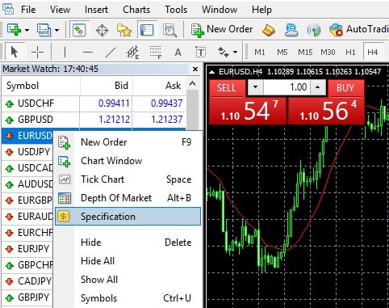Viewport: 389px width, 308px height.
Task: Expand the Profiles dropdown arrow
Action: [56, 30]
